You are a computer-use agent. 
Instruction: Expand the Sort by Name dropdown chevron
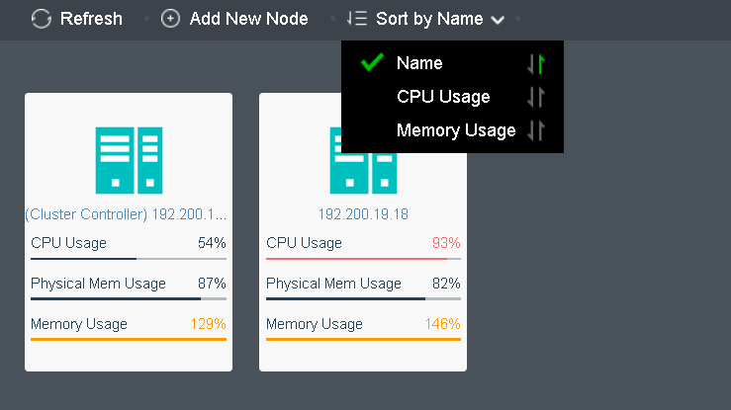pos(498,20)
